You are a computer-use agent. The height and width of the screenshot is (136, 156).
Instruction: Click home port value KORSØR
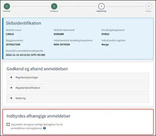point(59,34)
